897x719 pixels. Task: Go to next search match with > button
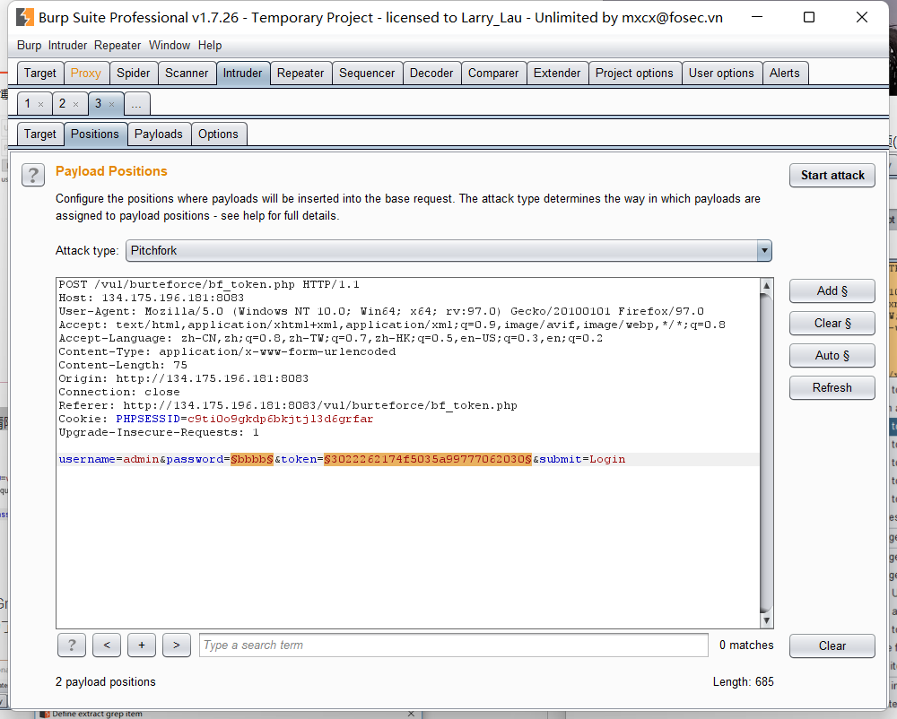pos(176,645)
